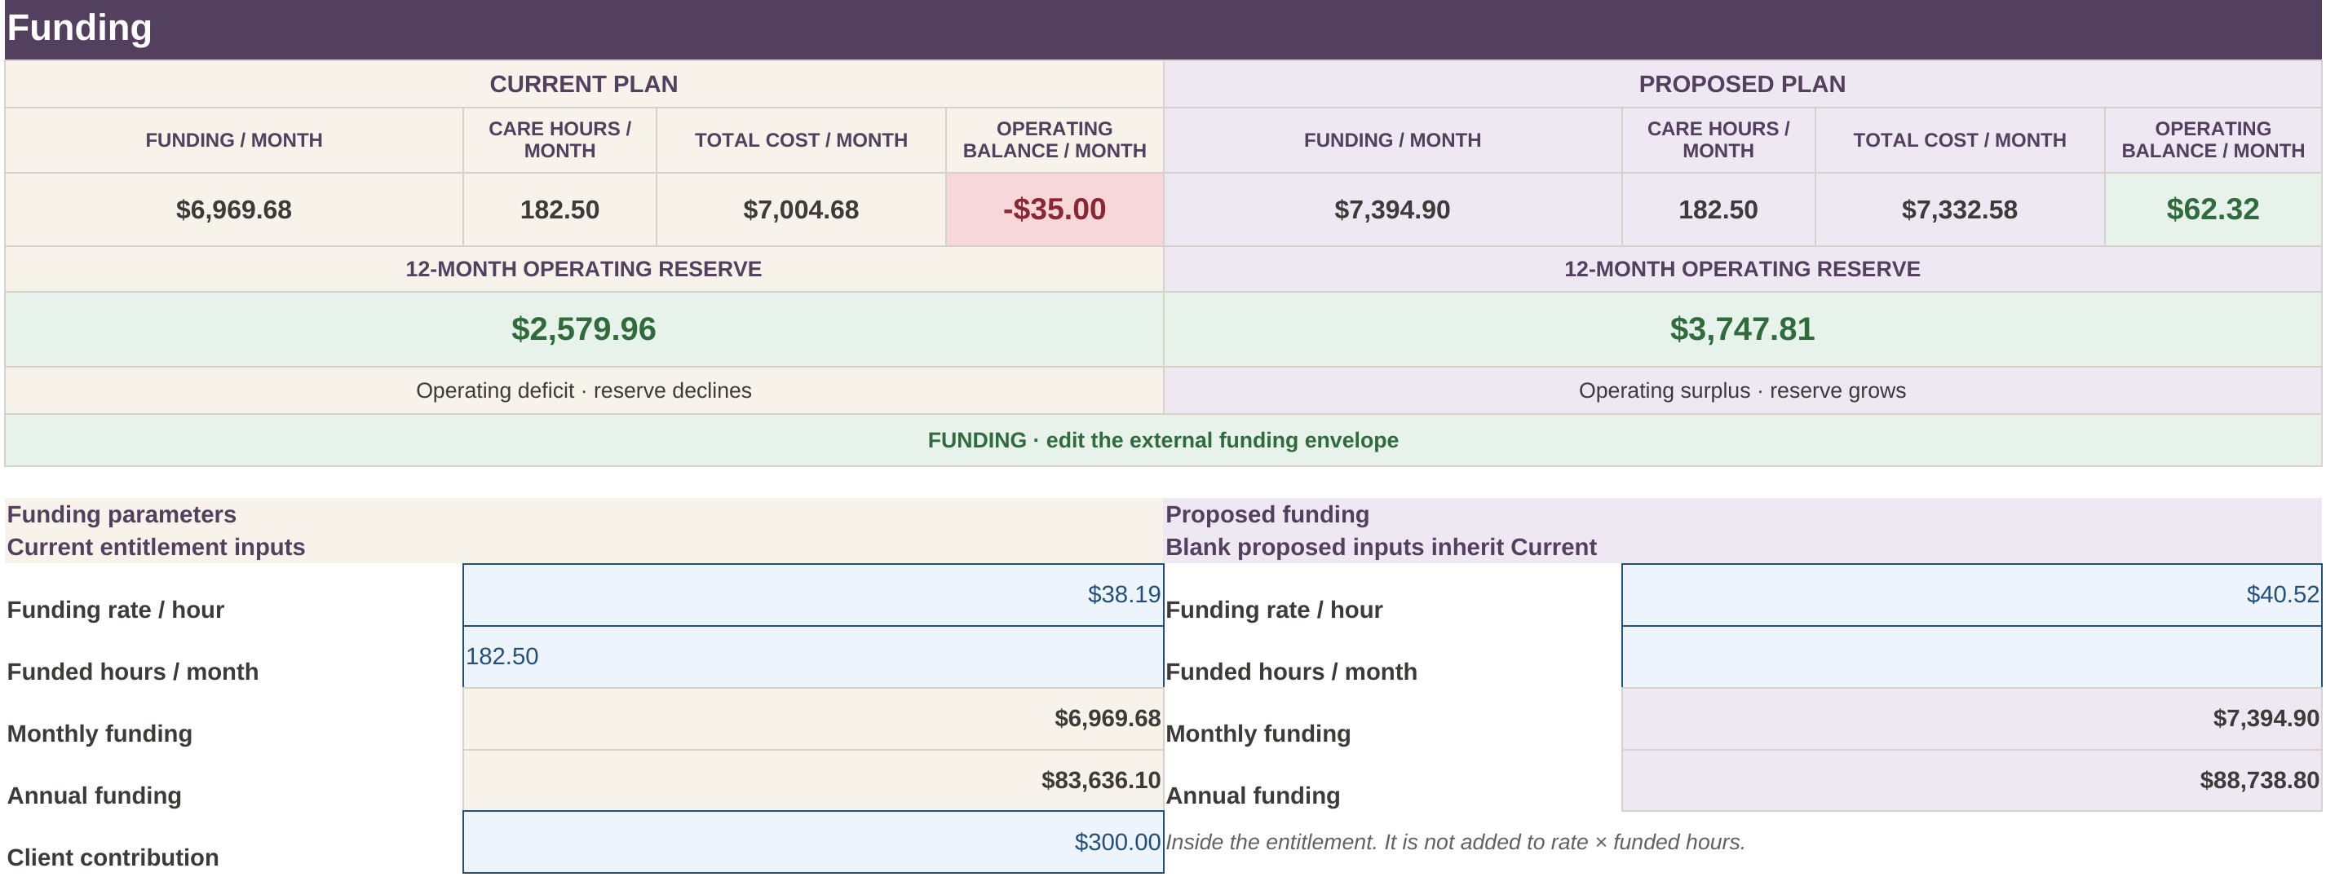The height and width of the screenshot is (877, 2326).
Task: Click proposed plan 'TOTAL COST / MONTH' column header
Action: pyautogui.click(x=1959, y=140)
